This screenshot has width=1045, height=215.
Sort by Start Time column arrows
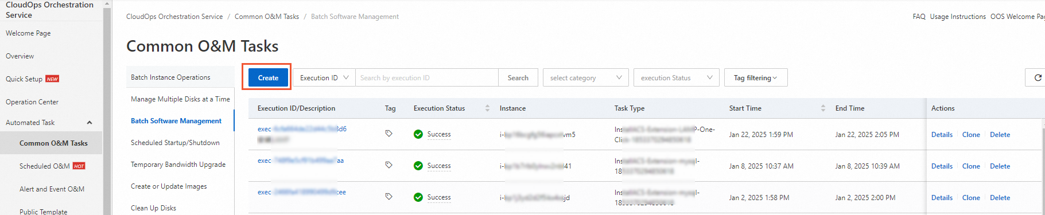[x=823, y=108]
